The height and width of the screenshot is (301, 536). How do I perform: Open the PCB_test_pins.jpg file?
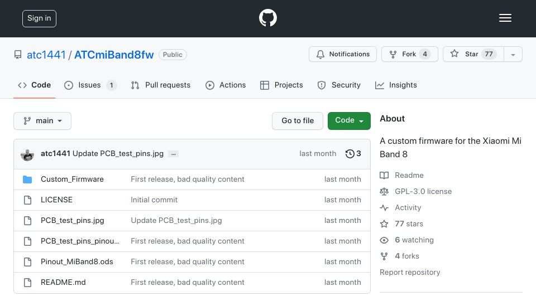(73, 221)
